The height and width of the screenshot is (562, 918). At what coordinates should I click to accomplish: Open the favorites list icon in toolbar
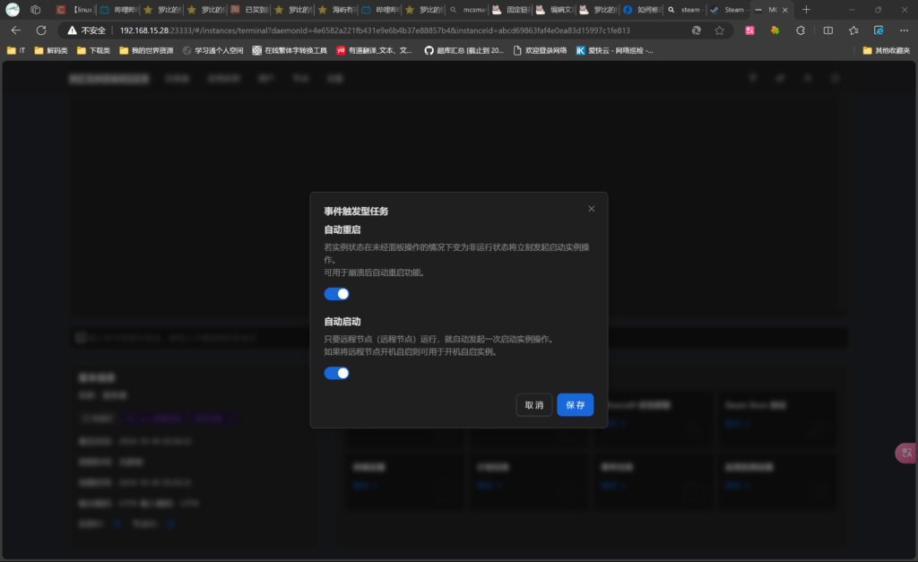tap(853, 30)
